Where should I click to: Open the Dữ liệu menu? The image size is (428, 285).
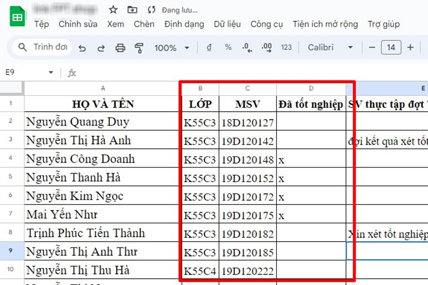[227, 25]
